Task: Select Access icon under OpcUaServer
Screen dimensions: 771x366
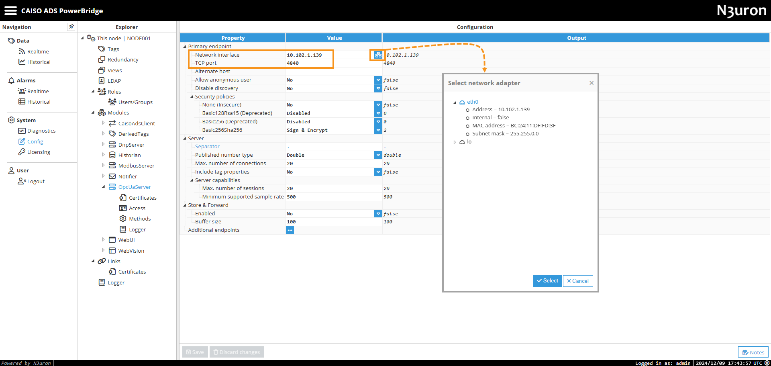Action: point(123,208)
